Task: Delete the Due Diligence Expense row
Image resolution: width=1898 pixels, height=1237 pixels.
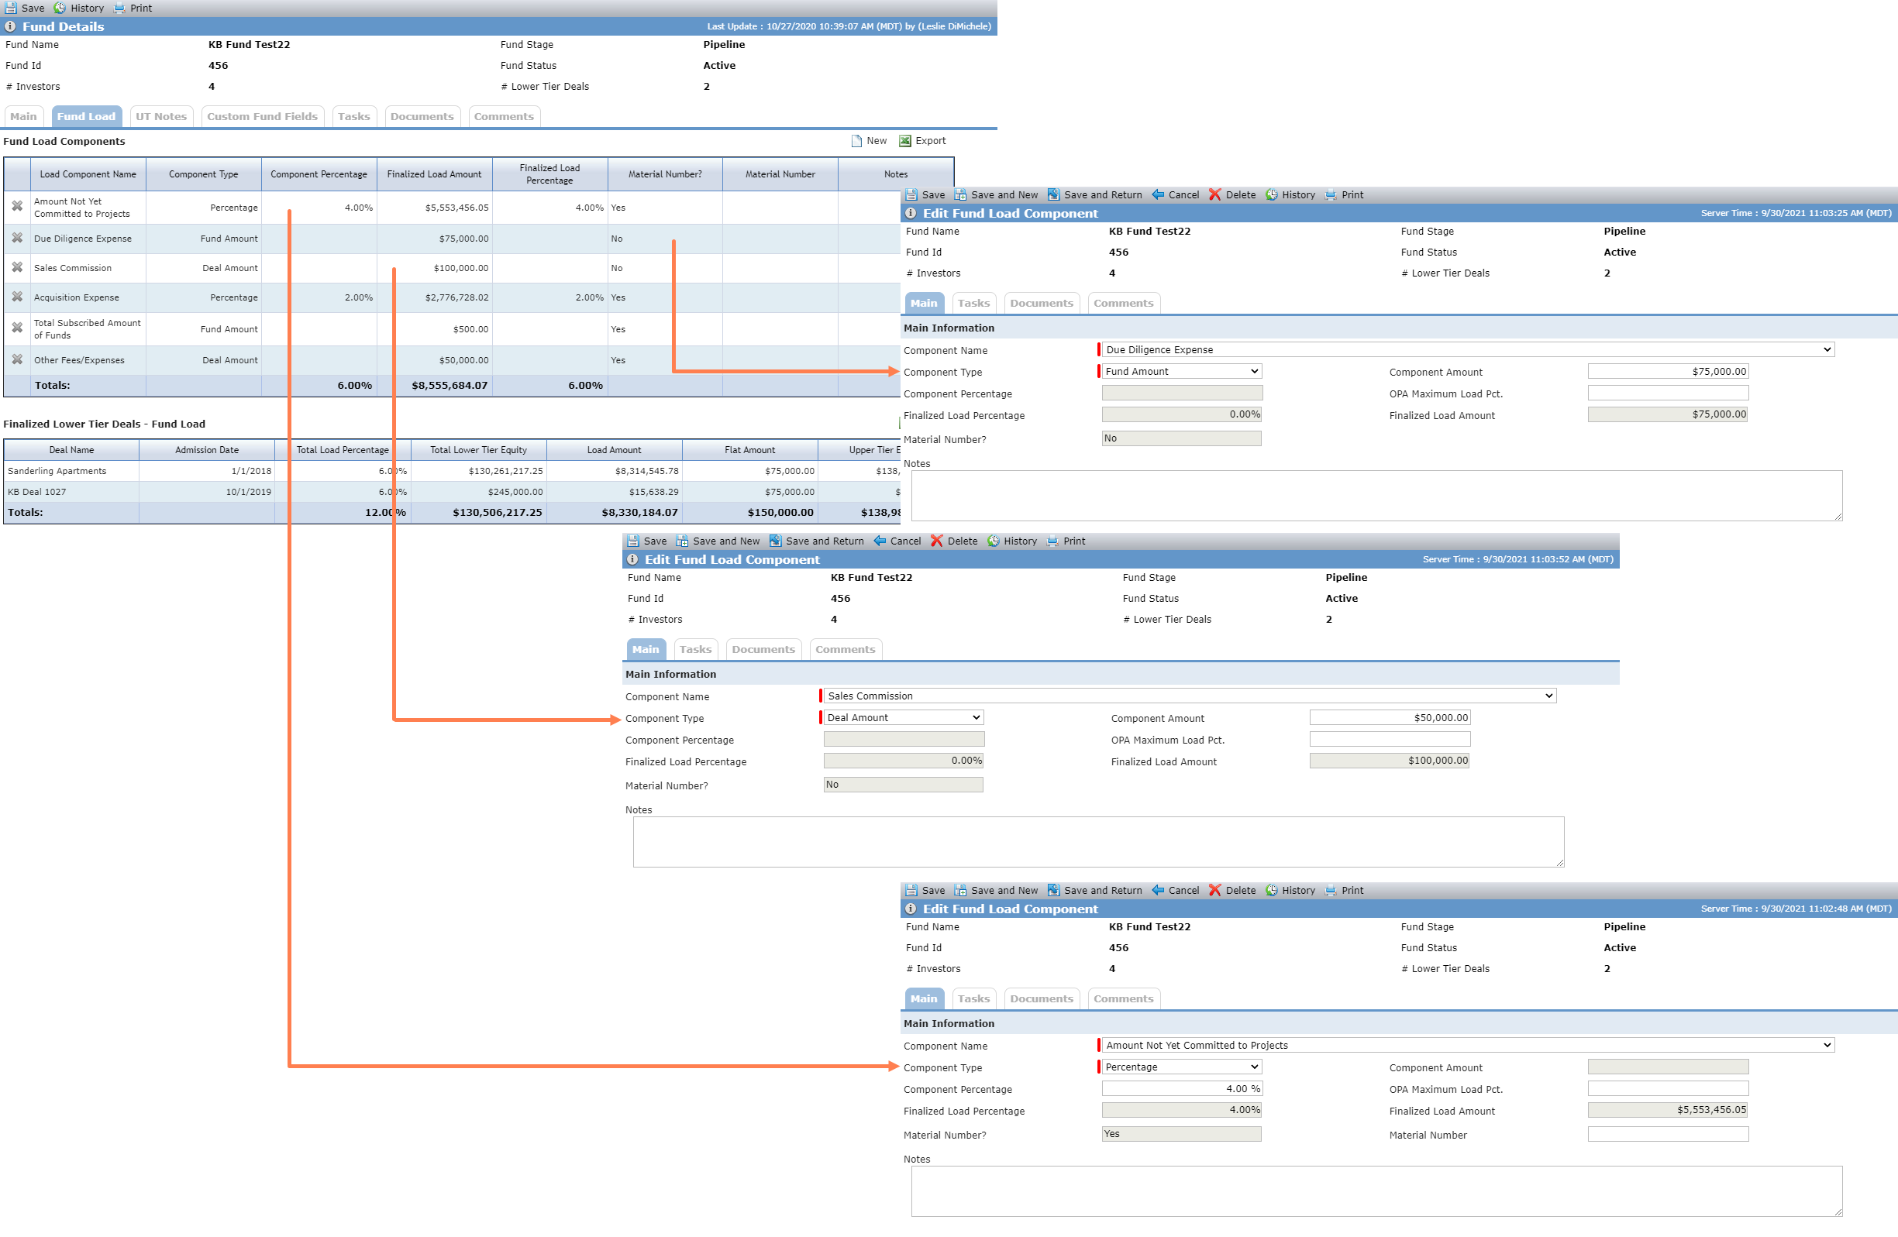Action: click(17, 238)
